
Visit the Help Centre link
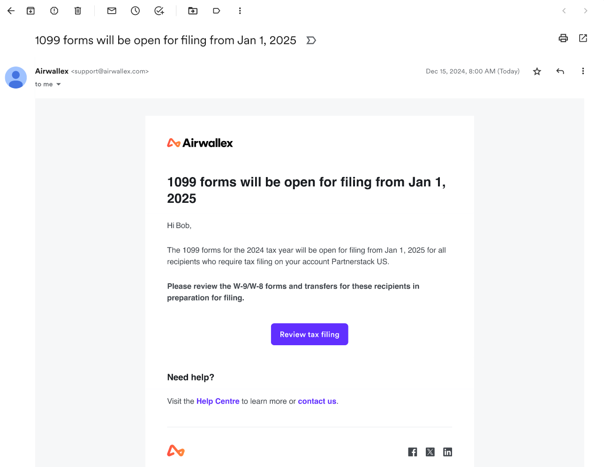point(218,401)
